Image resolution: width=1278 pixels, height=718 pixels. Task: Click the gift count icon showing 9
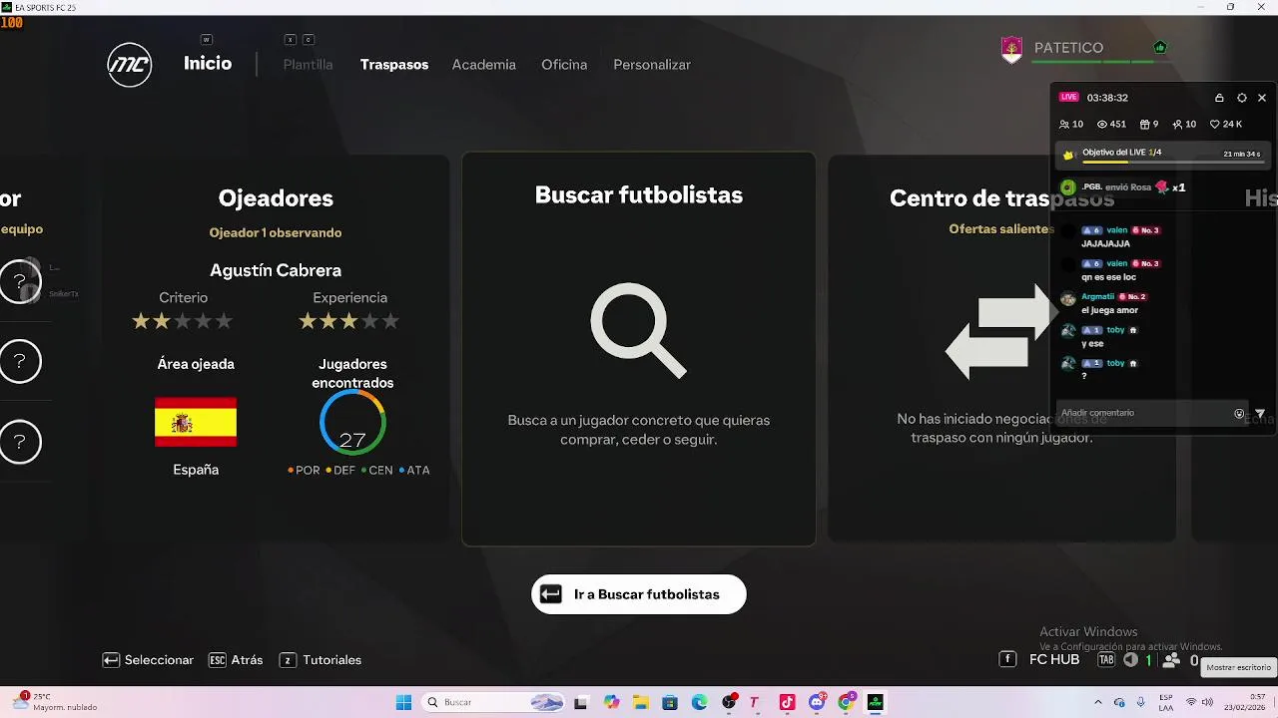pyautogui.click(x=1148, y=125)
